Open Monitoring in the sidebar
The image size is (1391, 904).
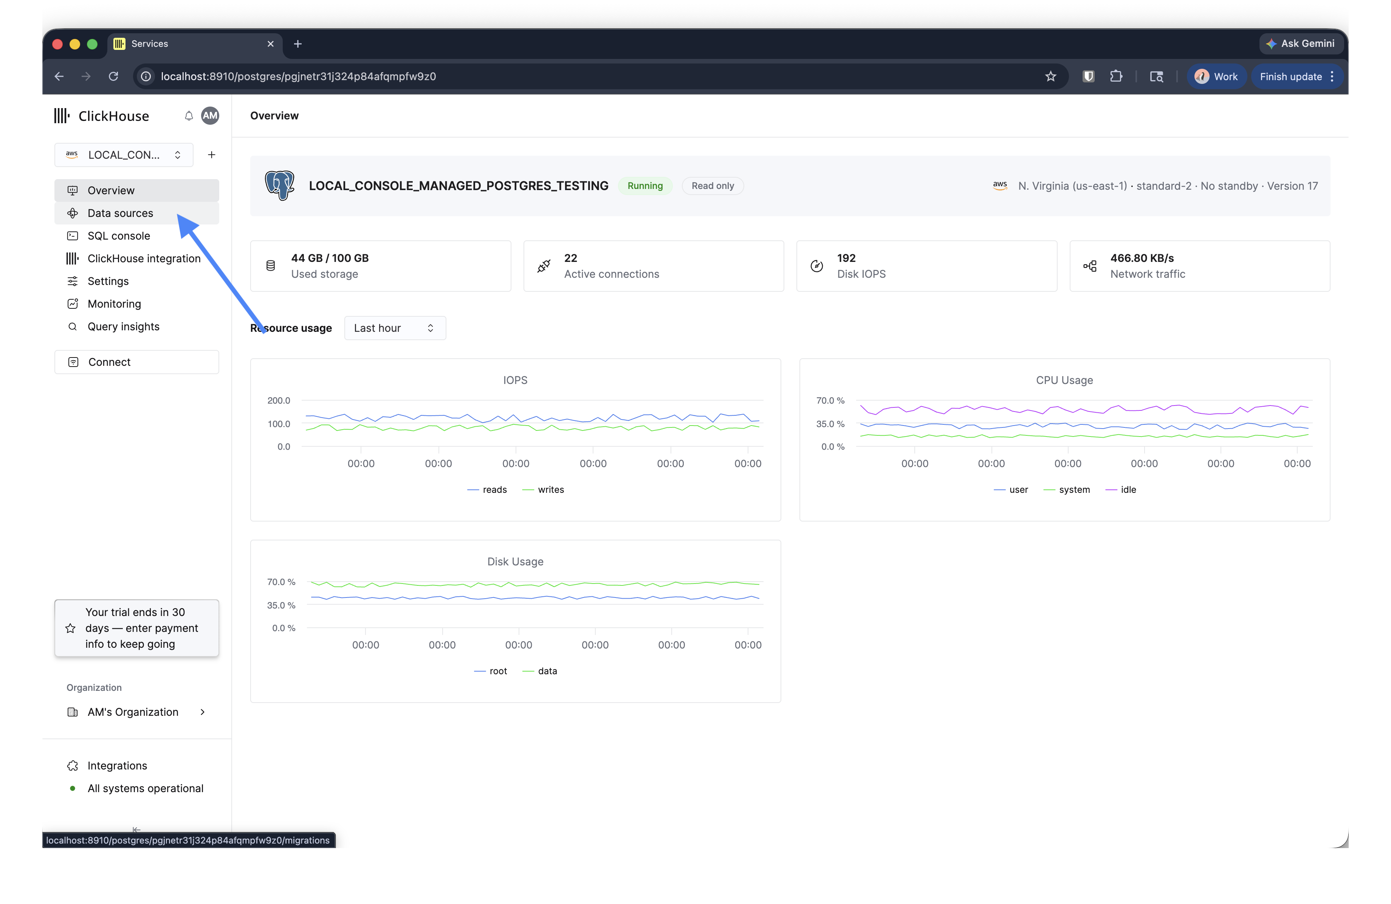coord(137,304)
